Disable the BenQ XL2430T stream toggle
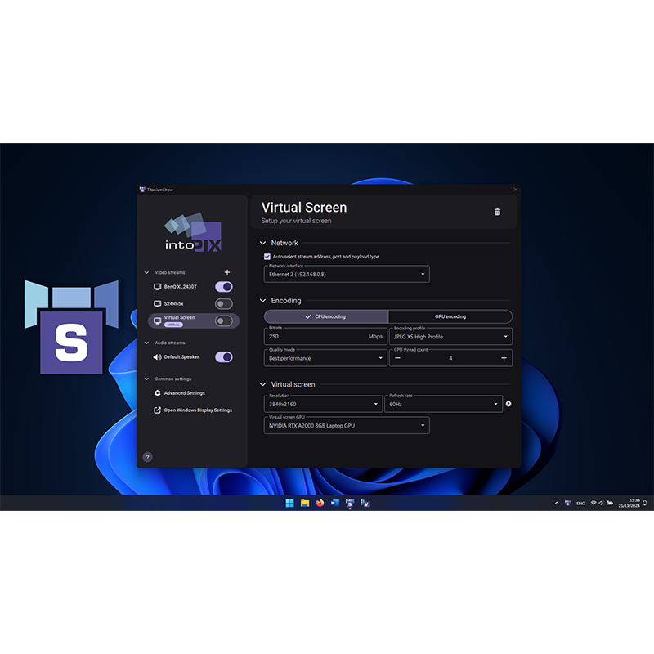 (x=223, y=287)
